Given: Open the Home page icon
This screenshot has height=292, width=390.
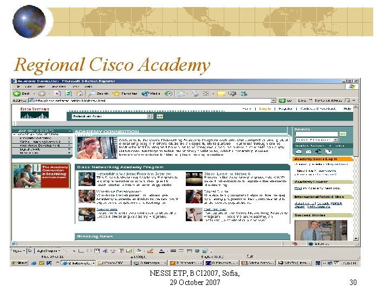Looking at the screenshot, I should 79,94.
